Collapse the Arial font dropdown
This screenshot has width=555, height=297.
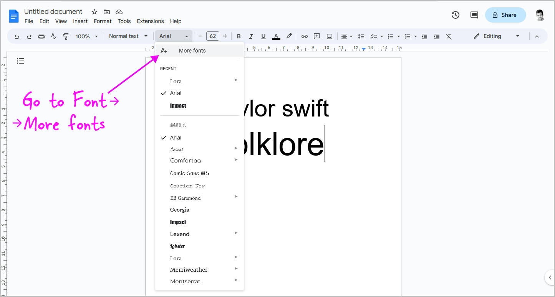coord(174,36)
